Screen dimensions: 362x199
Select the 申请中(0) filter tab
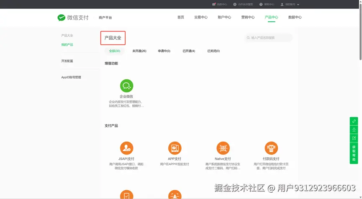tap(164, 51)
